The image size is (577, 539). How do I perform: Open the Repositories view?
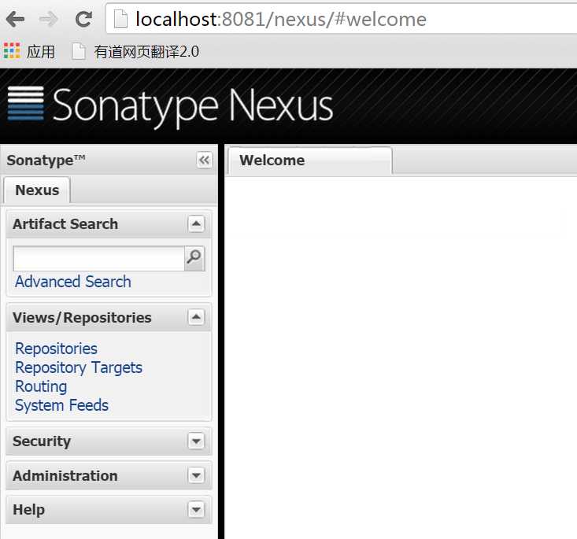pyautogui.click(x=57, y=349)
